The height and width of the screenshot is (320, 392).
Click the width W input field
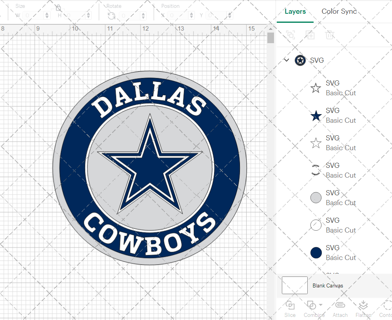[33, 16]
